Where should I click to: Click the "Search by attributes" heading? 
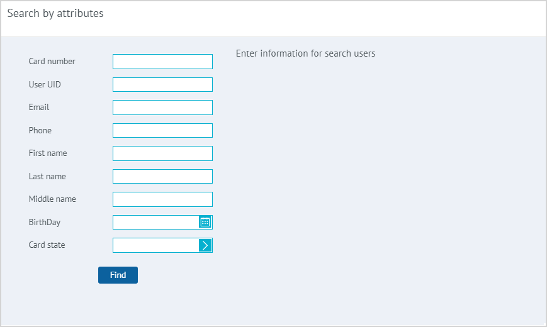[55, 13]
